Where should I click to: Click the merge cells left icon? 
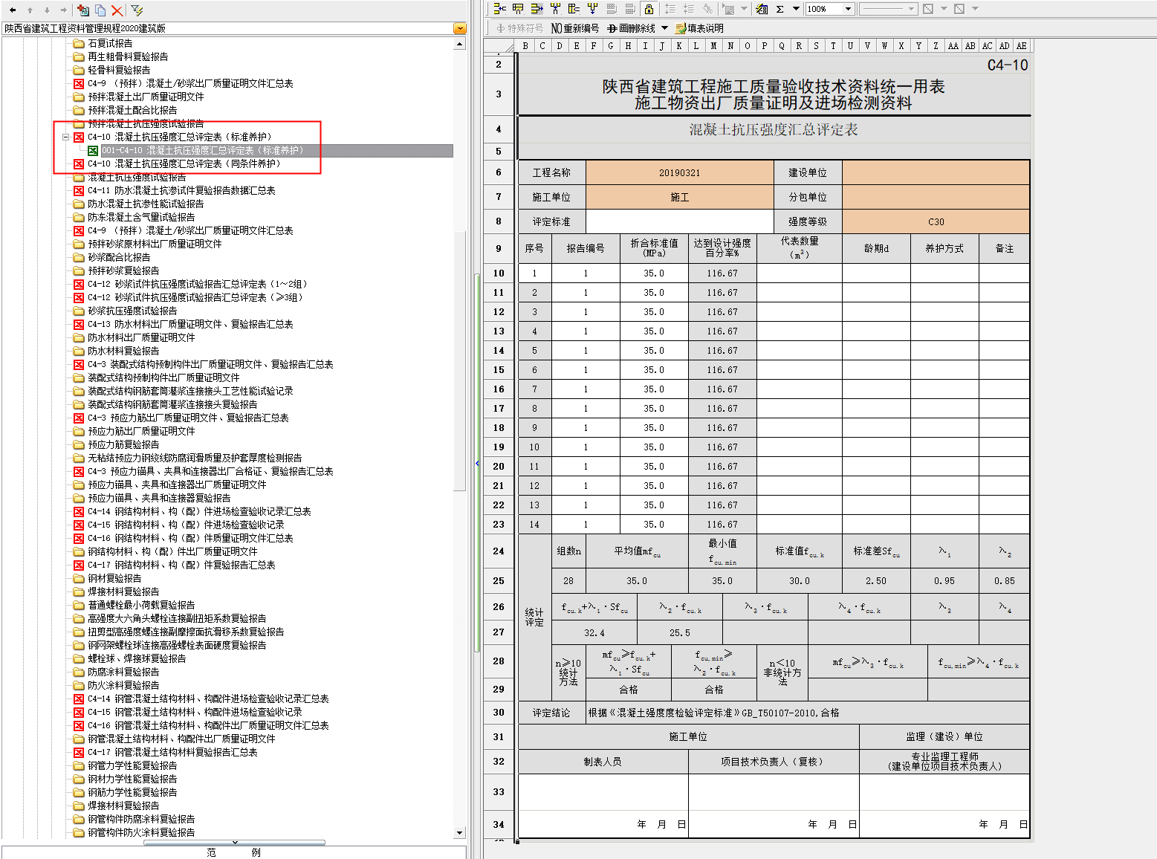(x=500, y=9)
